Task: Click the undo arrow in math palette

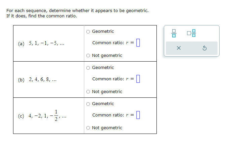Action: click(x=204, y=48)
